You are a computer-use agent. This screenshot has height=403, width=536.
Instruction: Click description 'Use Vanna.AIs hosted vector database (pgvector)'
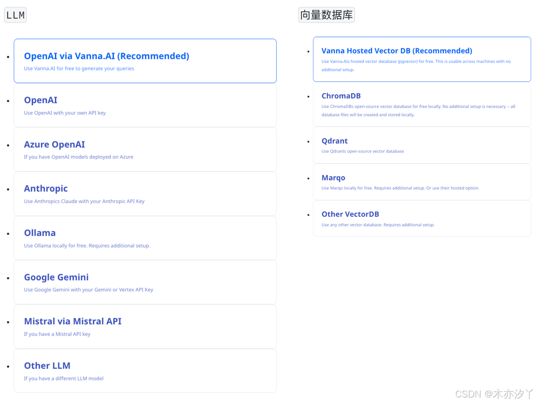coord(416,65)
